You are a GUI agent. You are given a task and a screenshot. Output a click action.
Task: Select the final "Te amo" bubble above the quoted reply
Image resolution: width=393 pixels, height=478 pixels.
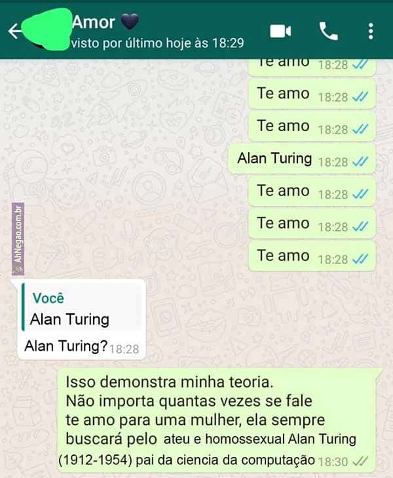[x=312, y=256]
